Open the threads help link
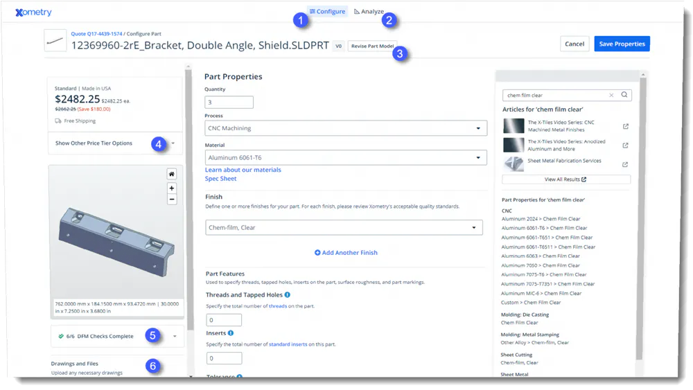 278,305
